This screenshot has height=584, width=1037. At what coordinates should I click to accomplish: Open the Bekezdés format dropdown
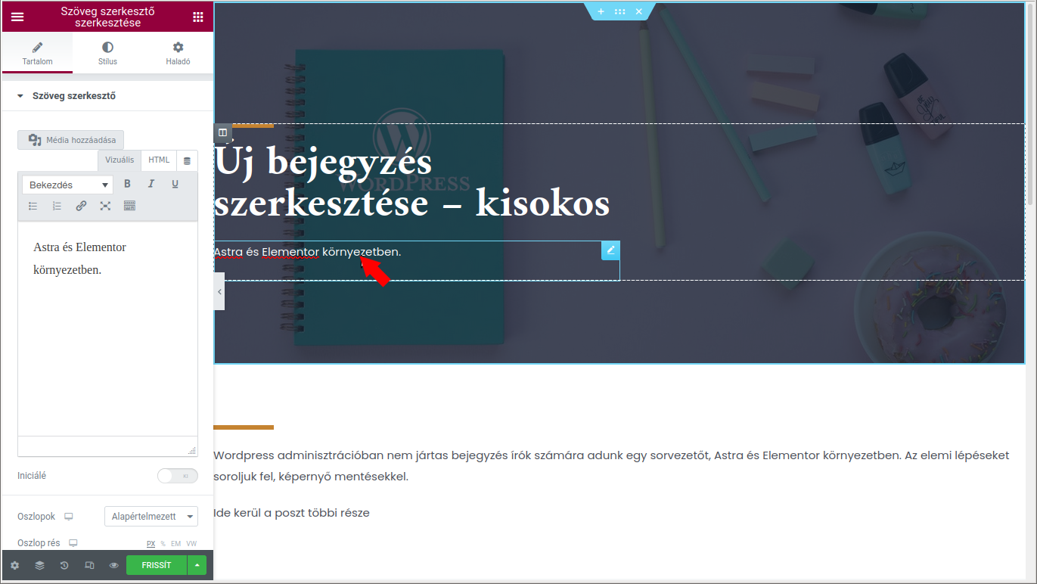pyautogui.click(x=68, y=185)
